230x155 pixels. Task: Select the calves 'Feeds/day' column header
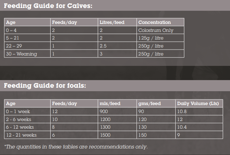coord(74,22)
